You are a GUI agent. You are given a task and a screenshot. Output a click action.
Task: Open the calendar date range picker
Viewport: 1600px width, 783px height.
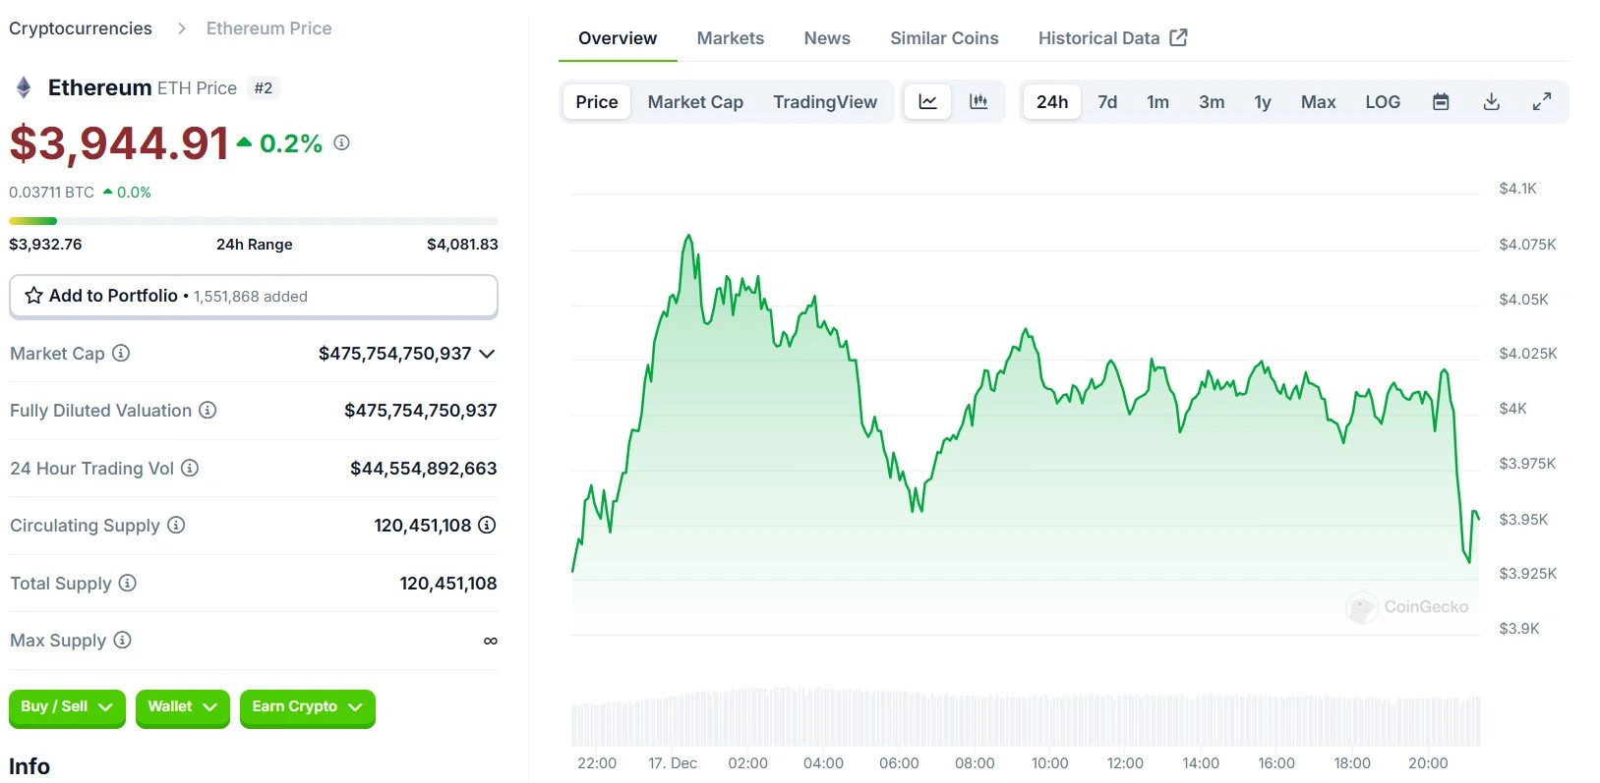pyautogui.click(x=1441, y=102)
